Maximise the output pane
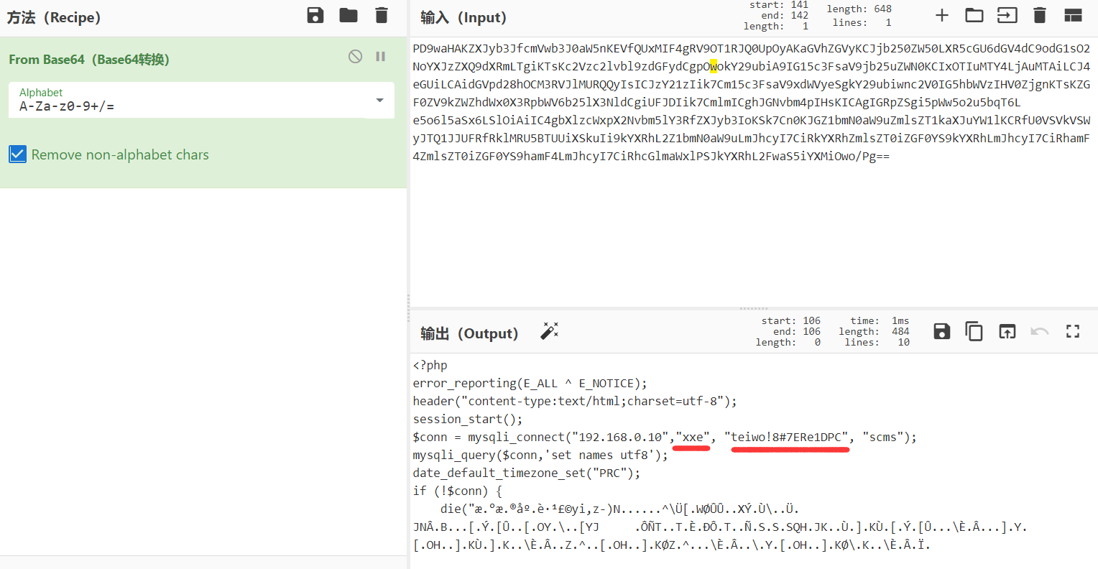The width and height of the screenshot is (1098, 569). point(1073,331)
